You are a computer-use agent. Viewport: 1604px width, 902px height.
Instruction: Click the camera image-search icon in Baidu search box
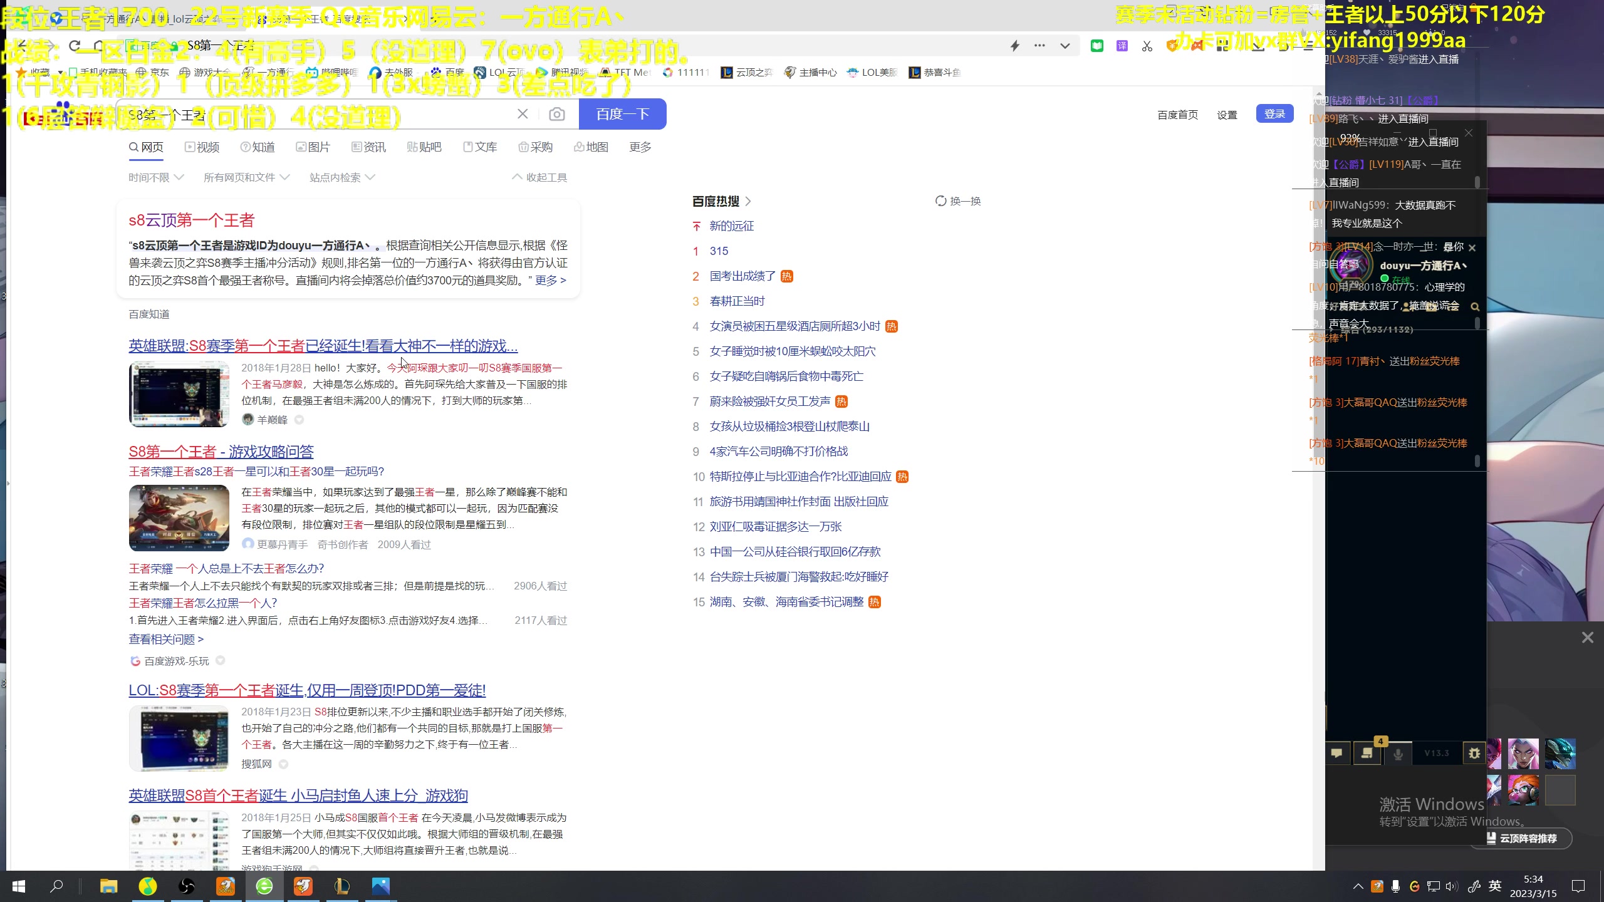click(556, 114)
